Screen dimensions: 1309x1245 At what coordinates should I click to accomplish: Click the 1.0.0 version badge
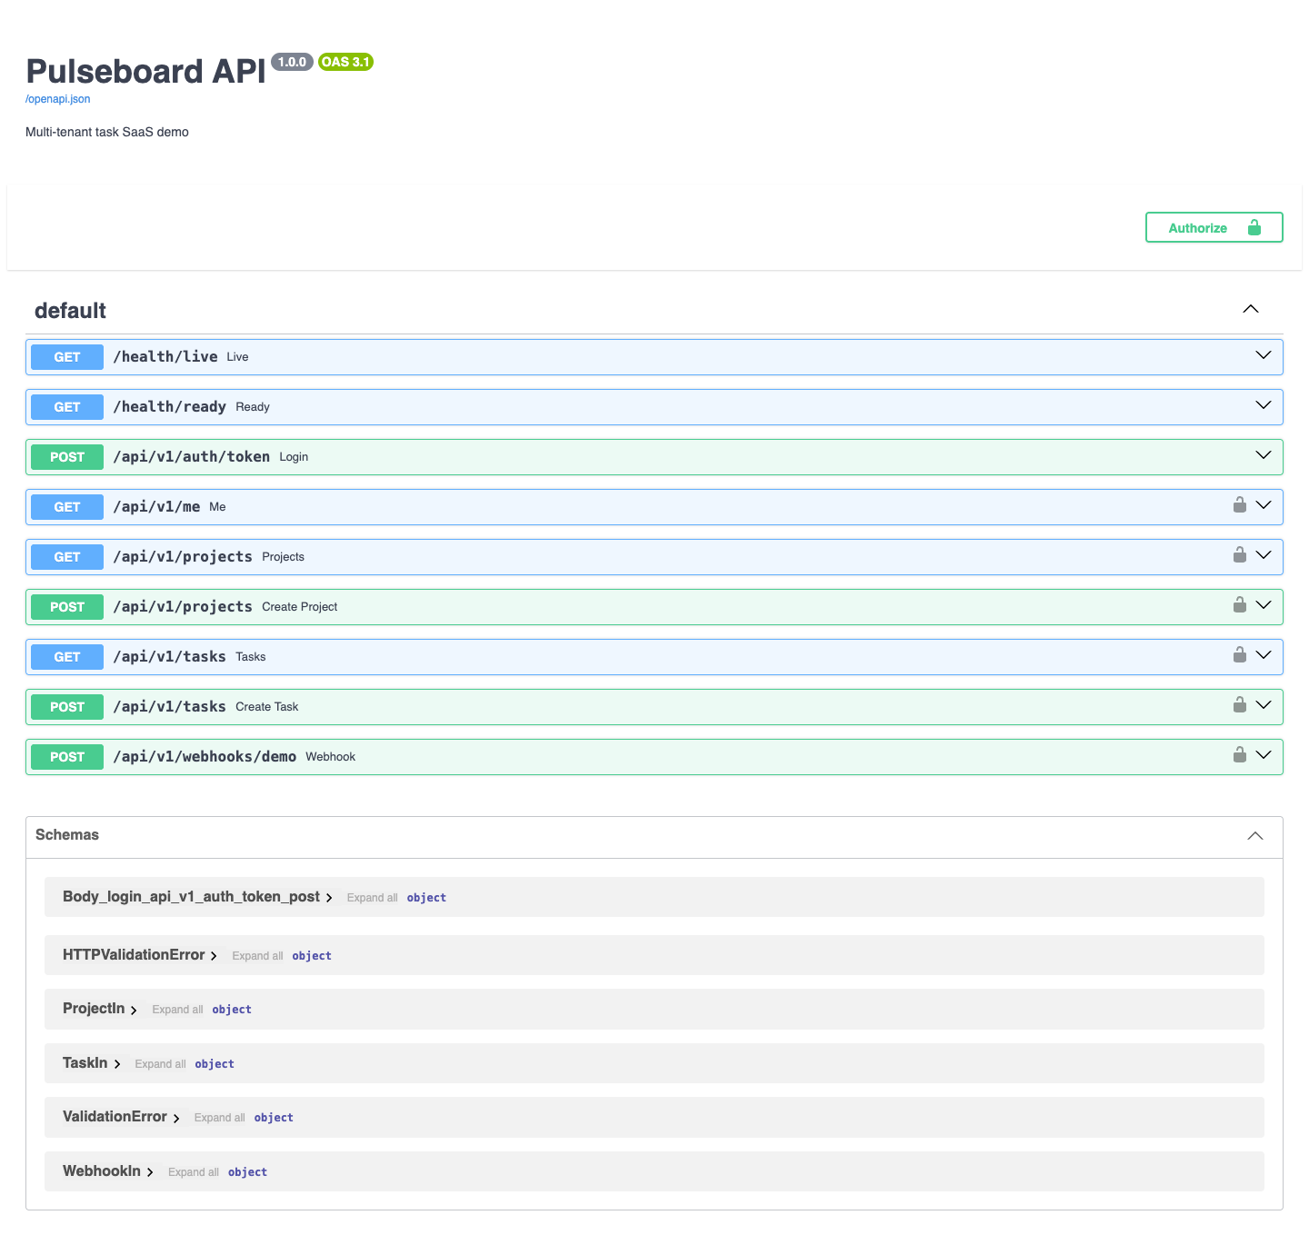click(x=292, y=62)
